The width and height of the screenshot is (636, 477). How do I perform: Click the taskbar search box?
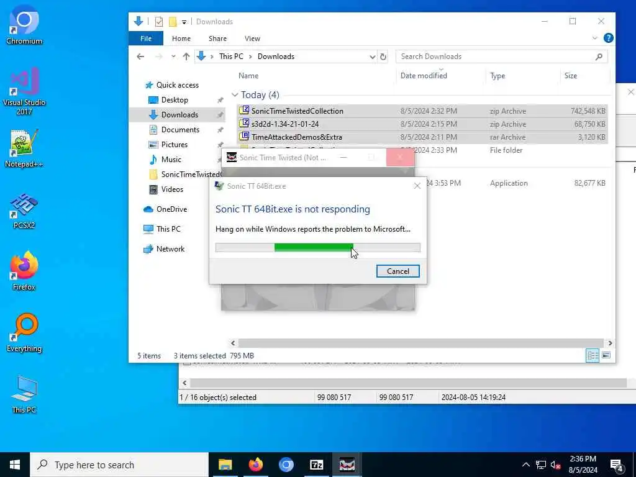coord(119,465)
